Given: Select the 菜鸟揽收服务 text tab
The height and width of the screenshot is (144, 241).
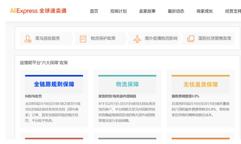Looking at the screenshot, I should coord(47,38).
